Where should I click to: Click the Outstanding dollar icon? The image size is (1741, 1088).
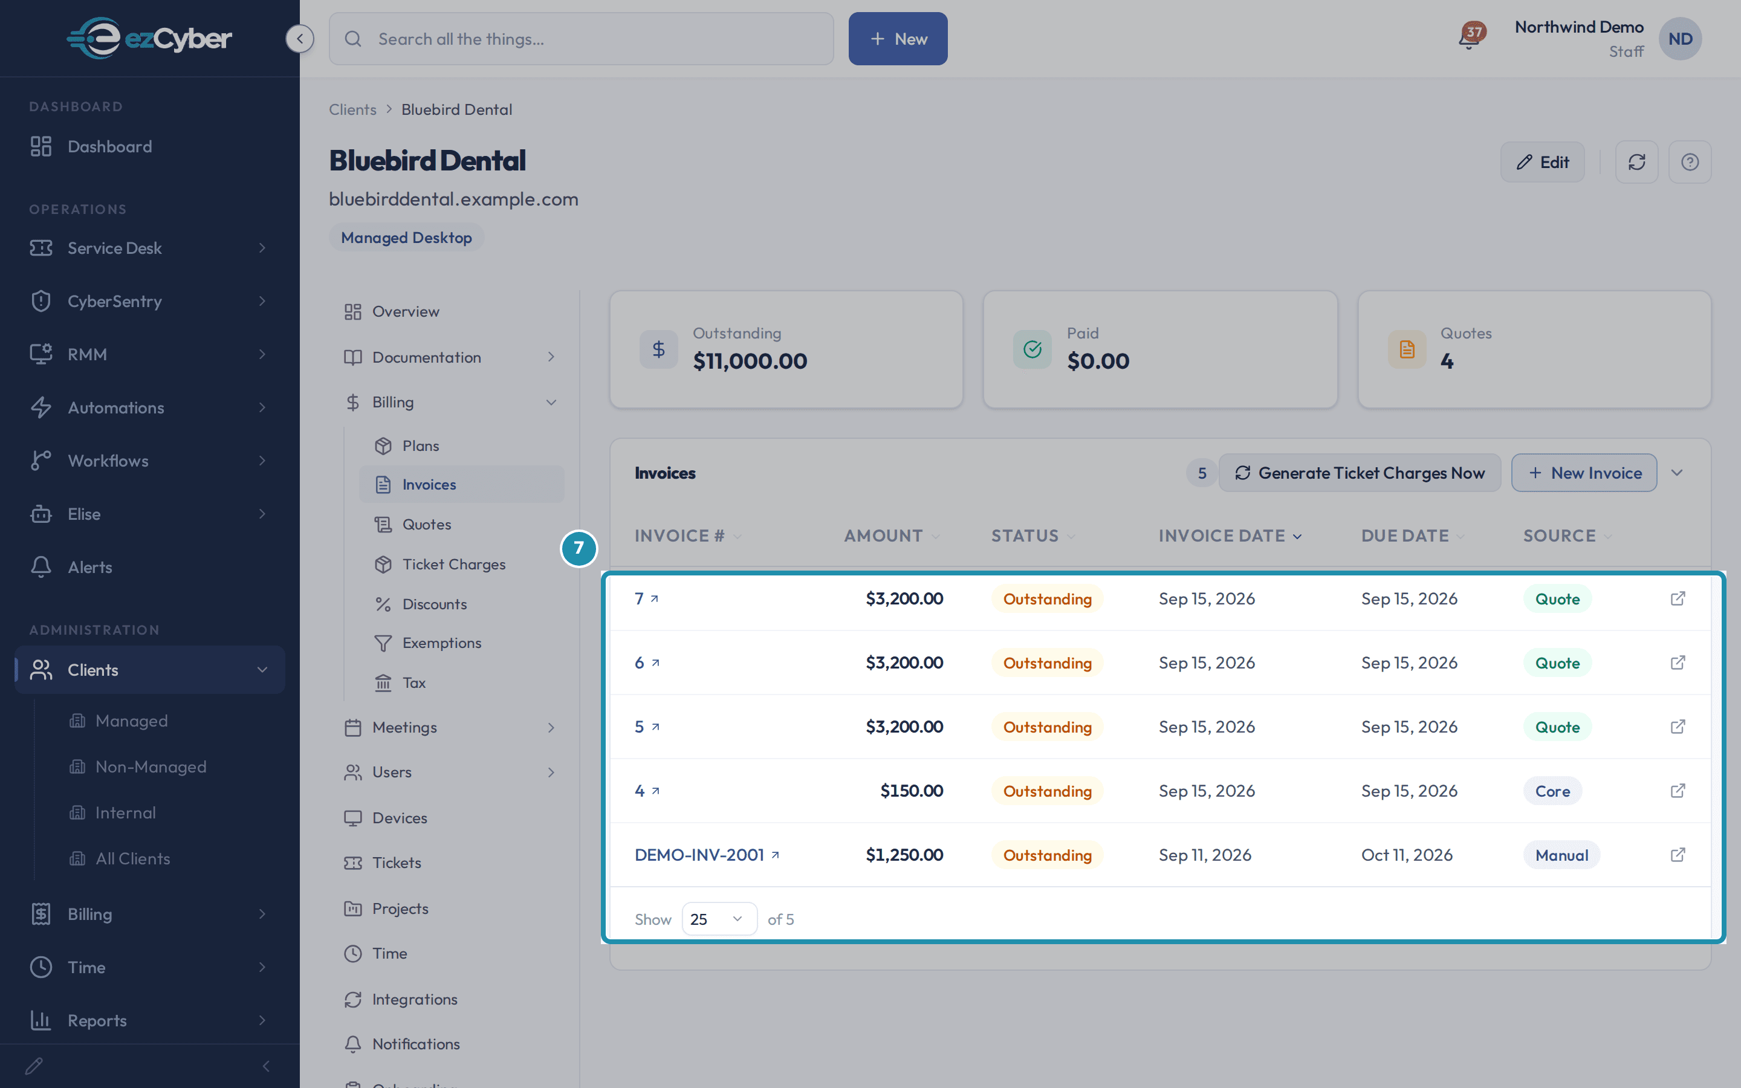tap(658, 350)
